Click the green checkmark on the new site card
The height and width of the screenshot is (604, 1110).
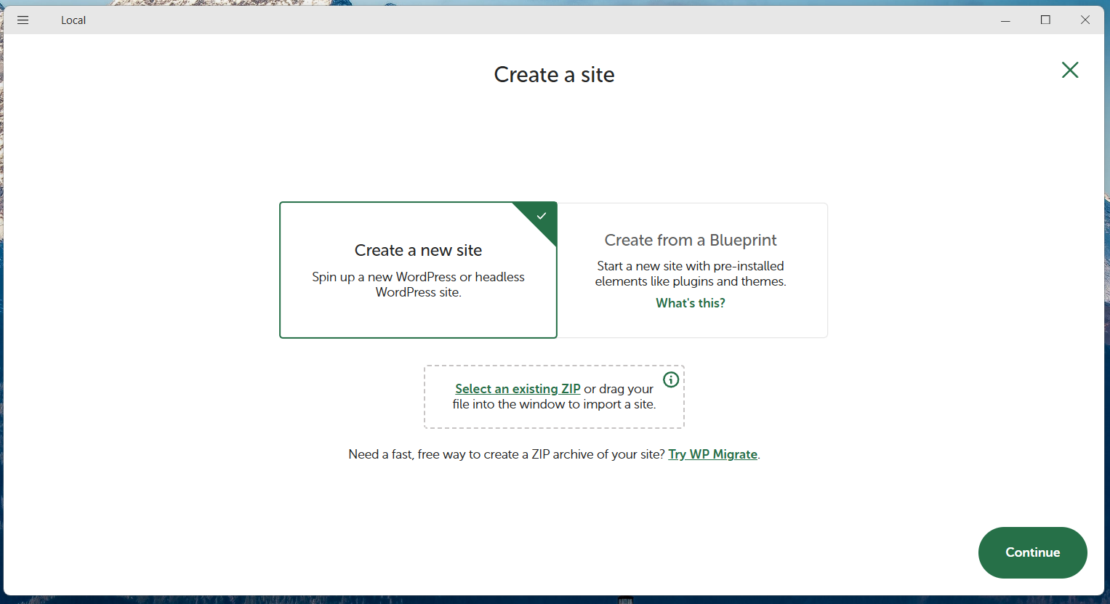click(542, 216)
